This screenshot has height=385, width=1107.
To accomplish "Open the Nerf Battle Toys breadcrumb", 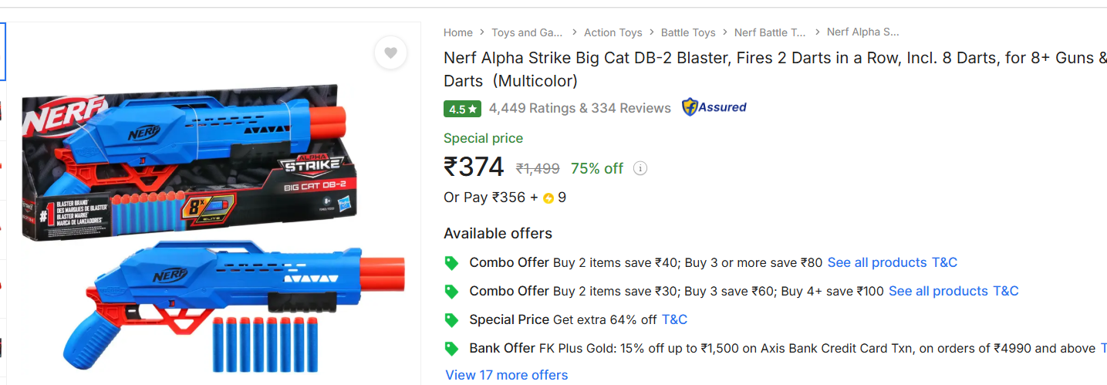I will point(770,32).
